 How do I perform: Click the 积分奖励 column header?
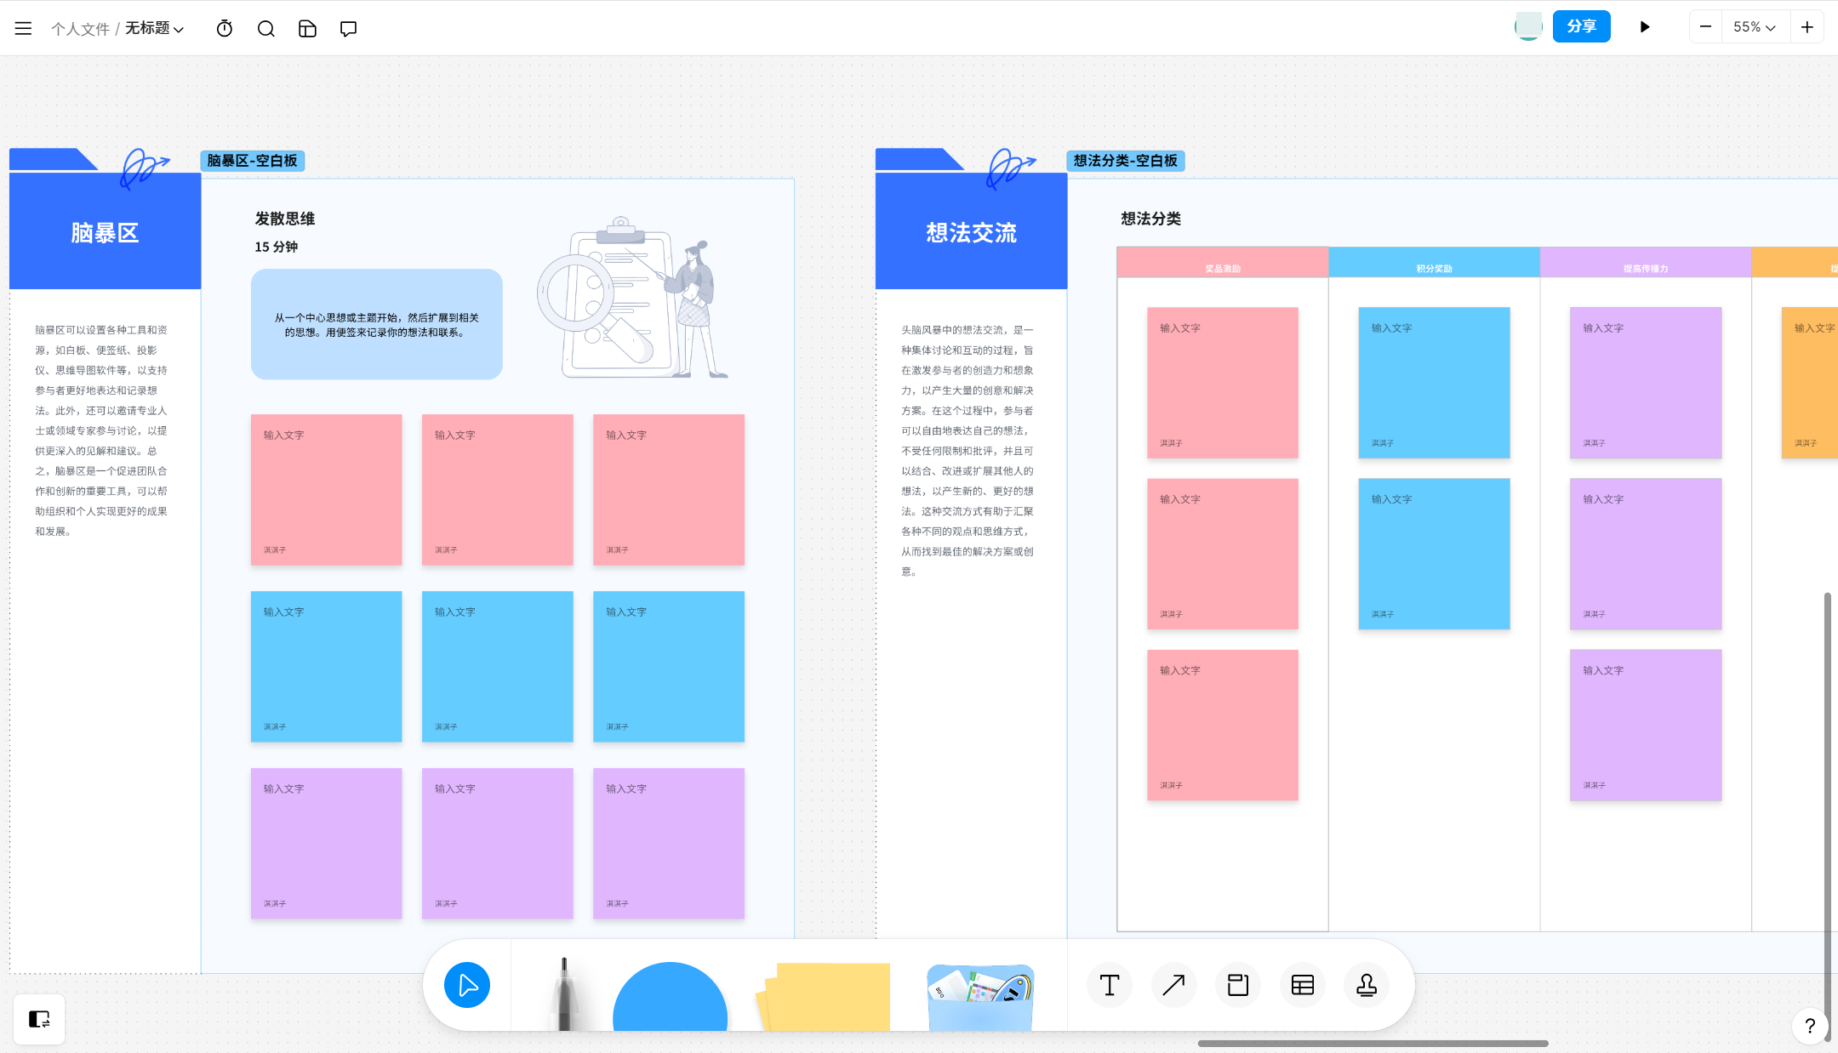1434,262
